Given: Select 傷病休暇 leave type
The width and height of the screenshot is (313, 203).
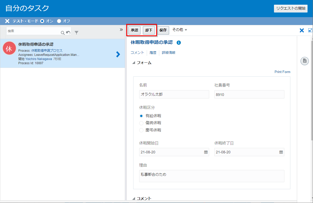Looking at the screenshot, I should tap(141, 123).
